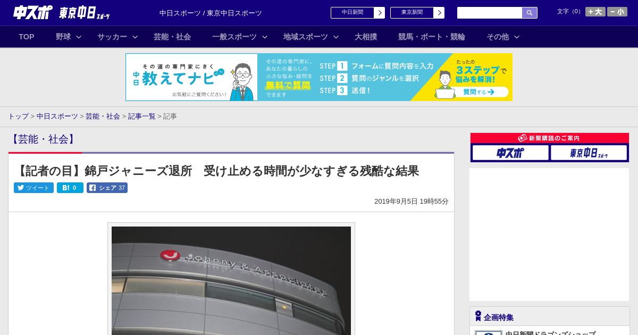Click 企画特集 ribbon icon
The image size is (638, 335).
tap(478, 316)
